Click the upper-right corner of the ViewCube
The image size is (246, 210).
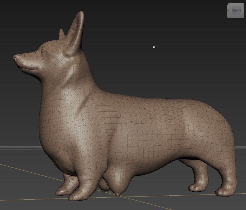(243, 4)
